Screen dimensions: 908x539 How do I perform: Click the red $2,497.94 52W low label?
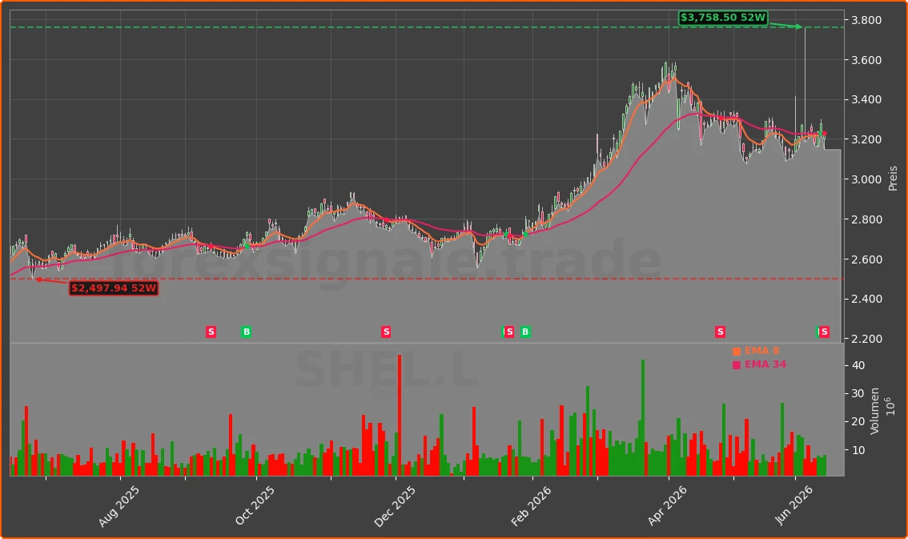114,288
